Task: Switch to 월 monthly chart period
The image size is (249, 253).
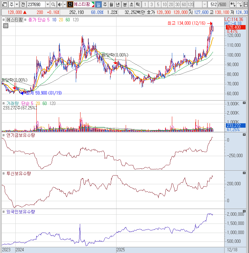Action: coord(111,4)
